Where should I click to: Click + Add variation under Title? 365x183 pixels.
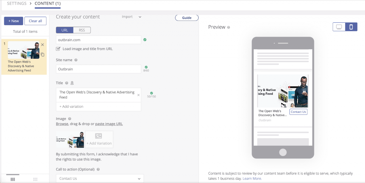click(x=72, y=107)
